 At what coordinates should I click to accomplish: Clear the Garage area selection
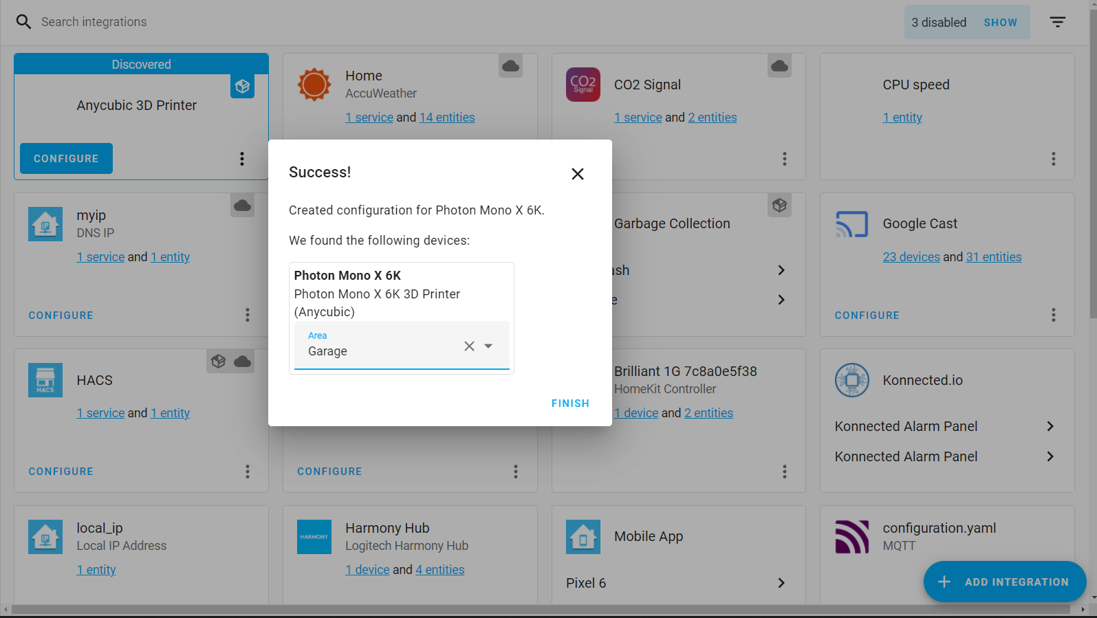tap(469, 346)
